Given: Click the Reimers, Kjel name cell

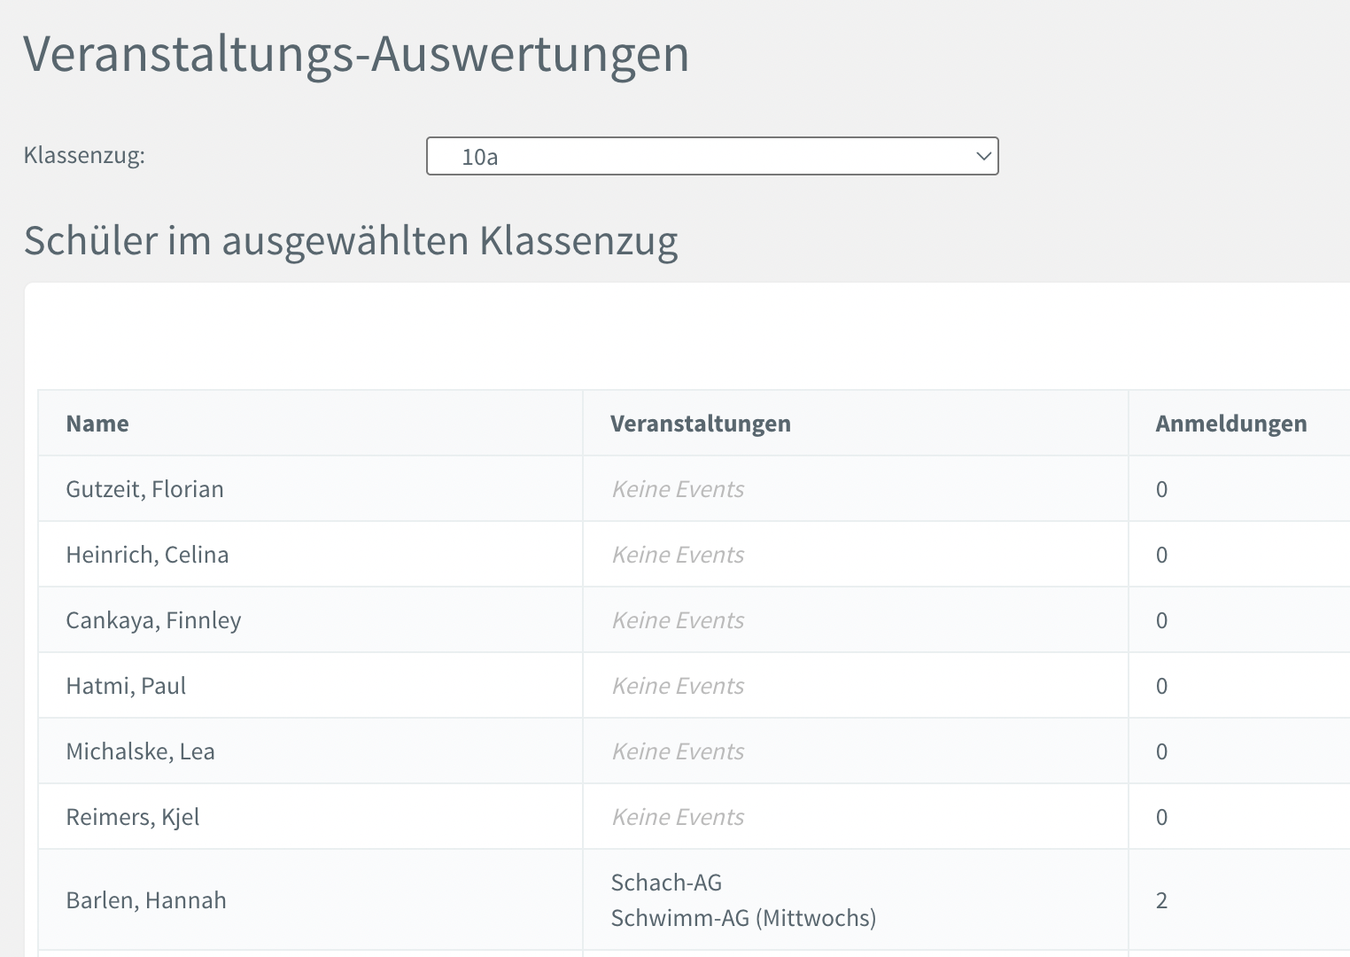Looking at the screenshot, I should click(x=133, y=817).
